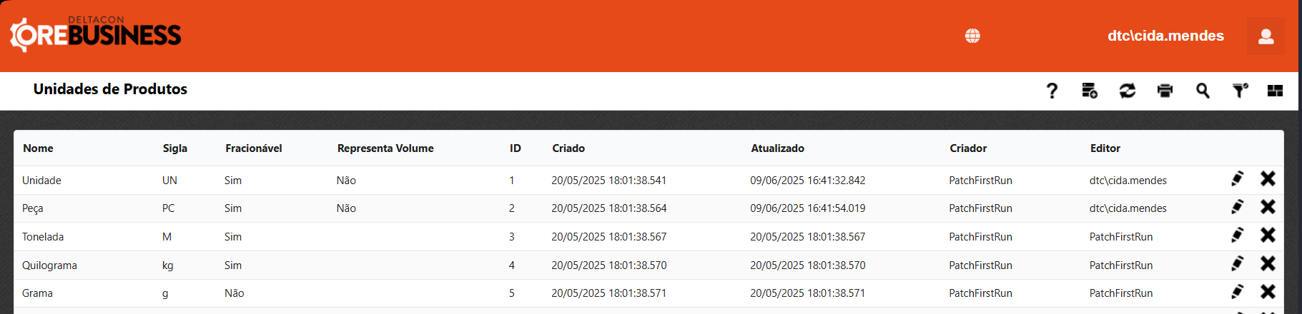Click the dtc\cida.mendes username in header
The image size is (1302, 314).
[x=1165, y=36]
